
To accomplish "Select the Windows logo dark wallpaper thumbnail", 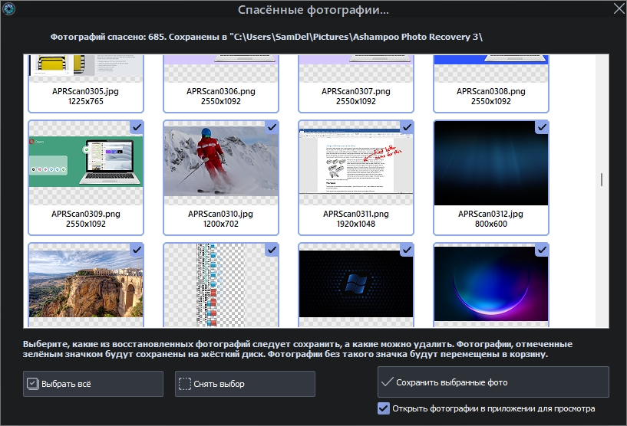I will point(355,280).
